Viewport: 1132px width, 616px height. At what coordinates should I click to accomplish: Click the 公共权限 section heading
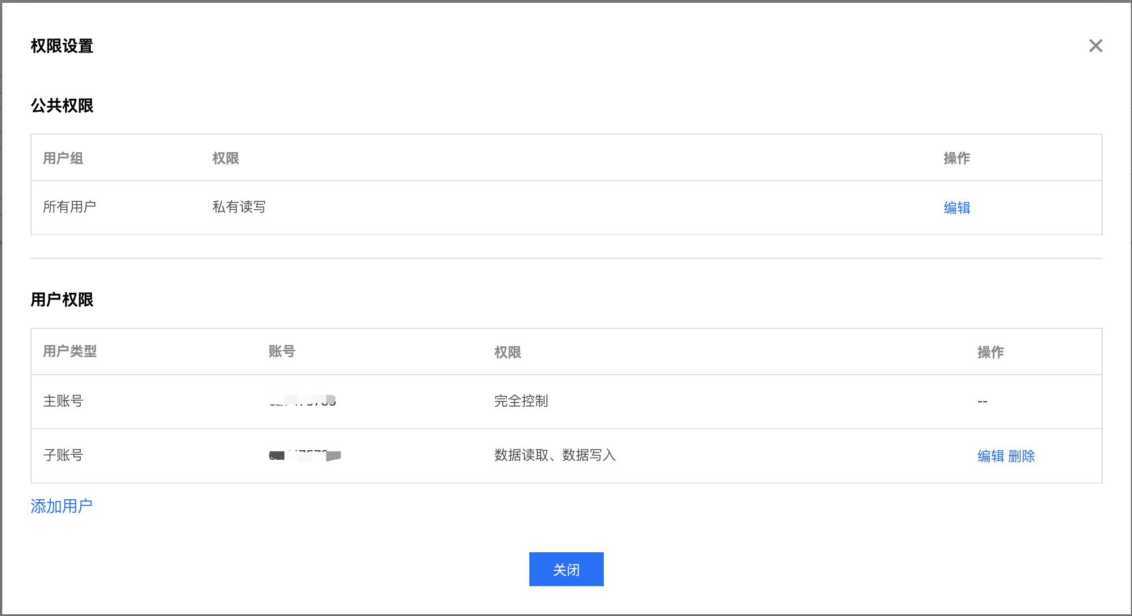point(62,105)
